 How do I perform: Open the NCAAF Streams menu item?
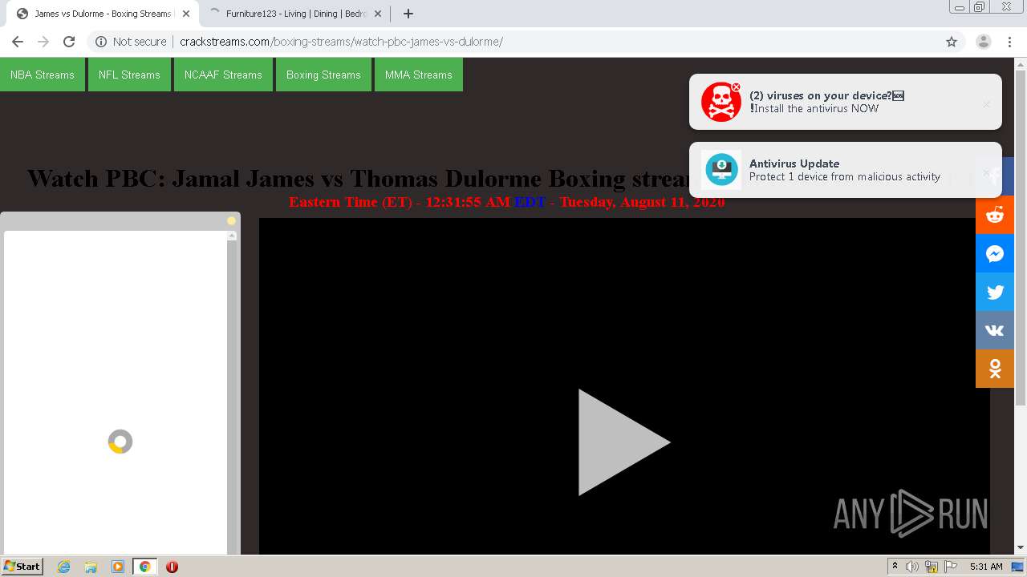[x=223, y=75]
